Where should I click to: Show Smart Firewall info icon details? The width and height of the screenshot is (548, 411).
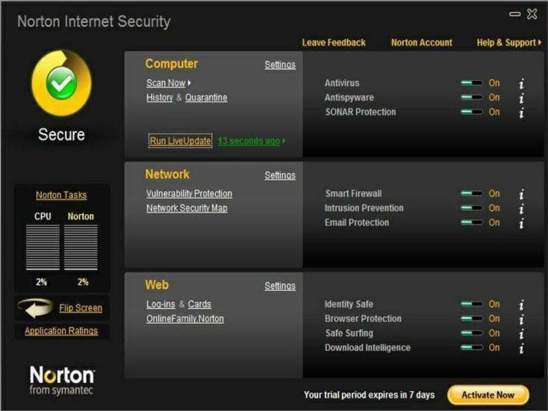[522, 194]
